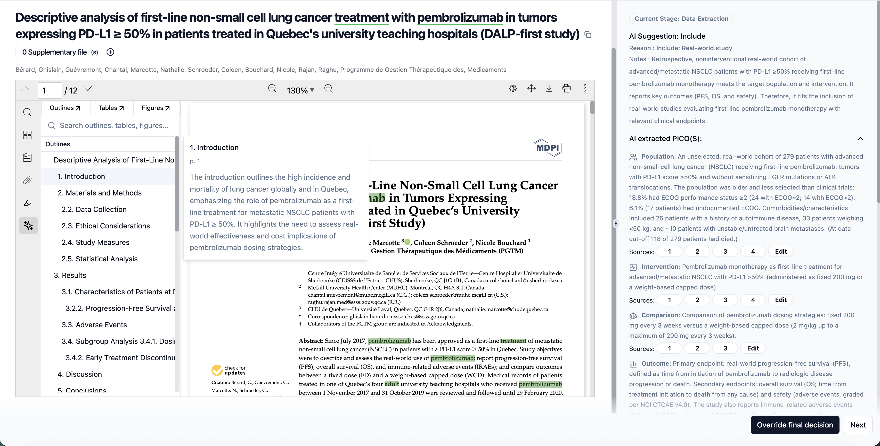Click Edit under Population sources
The width and height of the screenshot is (880, 446).
[781, 252]
